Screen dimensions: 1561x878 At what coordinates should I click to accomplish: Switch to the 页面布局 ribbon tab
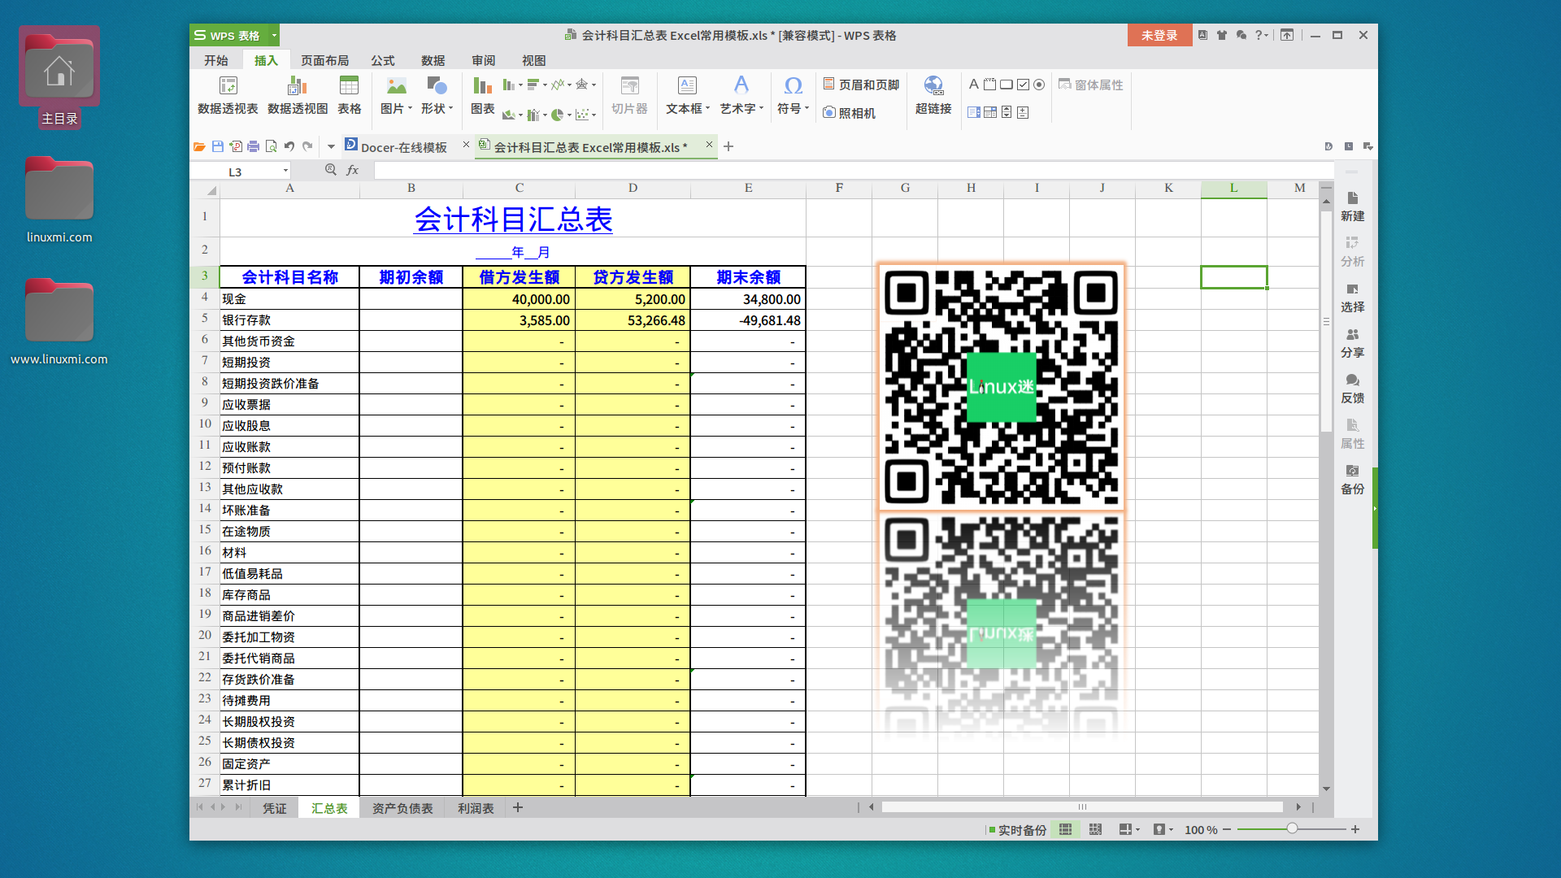[x=324, y=60]
